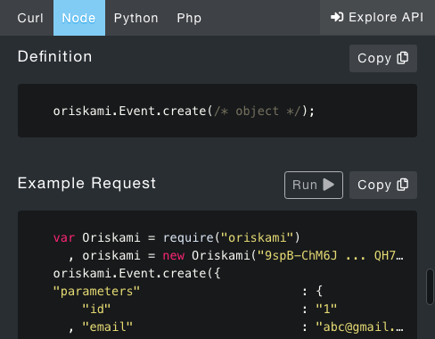The image size is (435, 339).
Task: Click the clipboard icon in Example Request Copy
Action: (403, 185)
